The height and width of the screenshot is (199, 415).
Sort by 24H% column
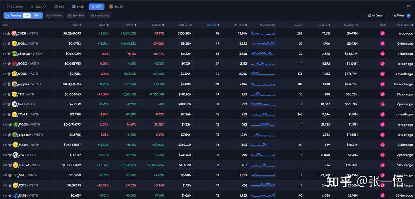coord(131,25)
